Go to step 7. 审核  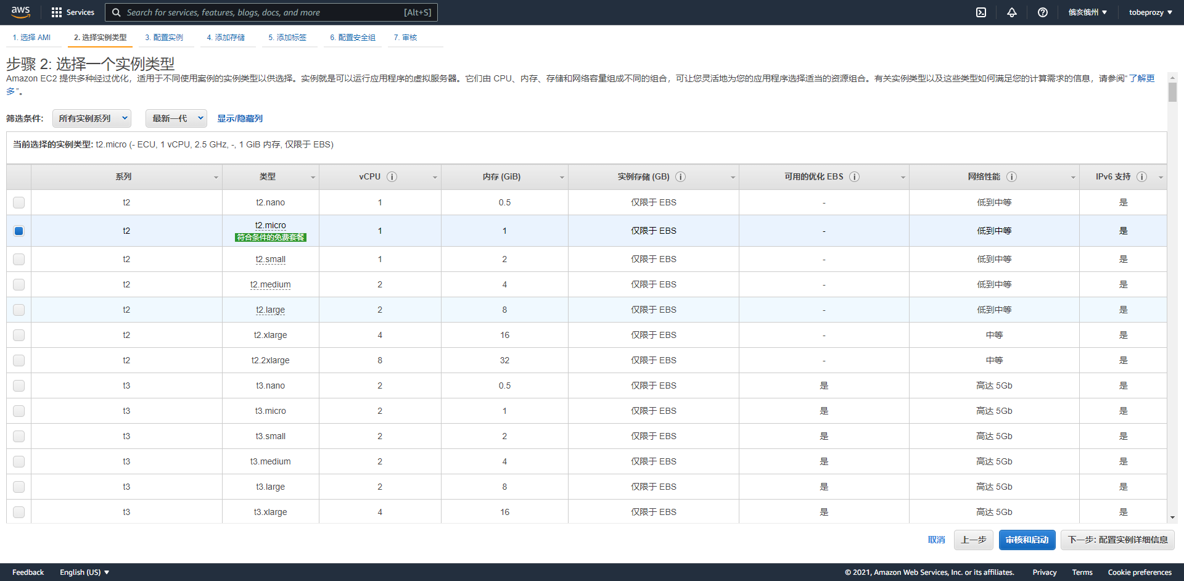point(406,38)
